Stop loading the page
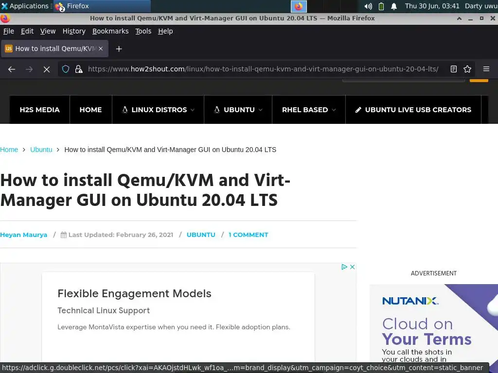 [47, 69]
